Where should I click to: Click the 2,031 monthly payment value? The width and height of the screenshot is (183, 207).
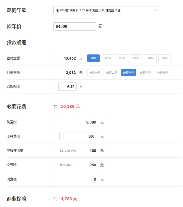tap(71, 72)
